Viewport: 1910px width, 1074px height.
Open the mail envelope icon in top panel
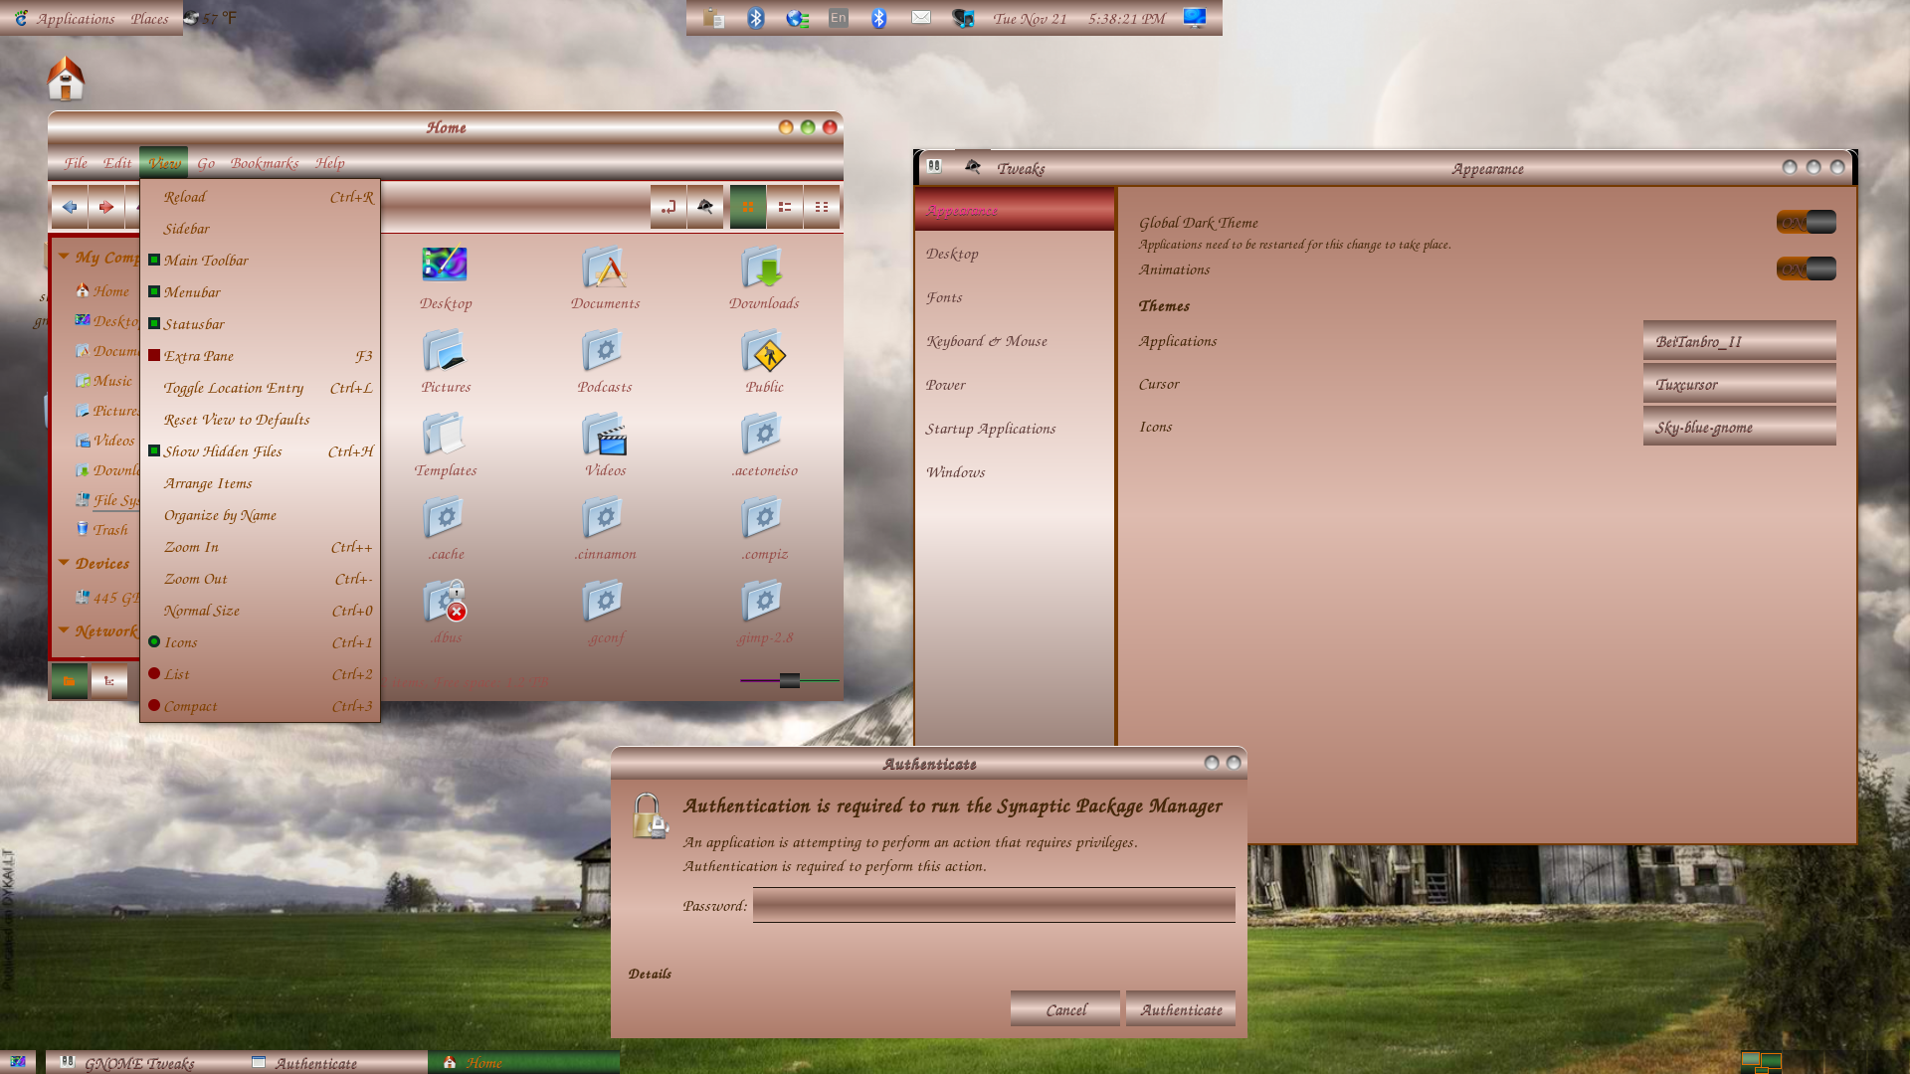[921, 17]
